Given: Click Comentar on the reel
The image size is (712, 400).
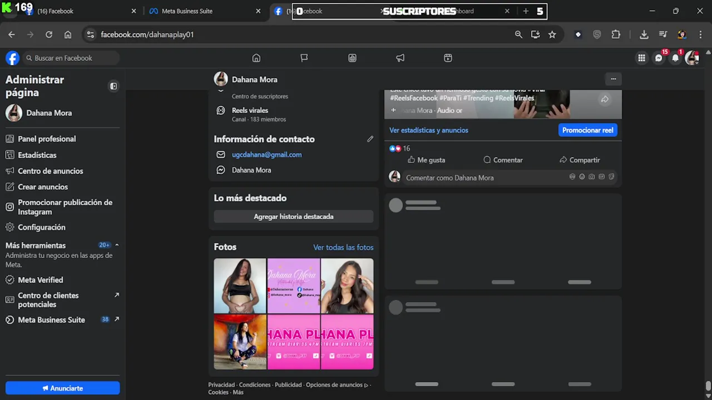Looking at the screenshot, I should 503,160.
